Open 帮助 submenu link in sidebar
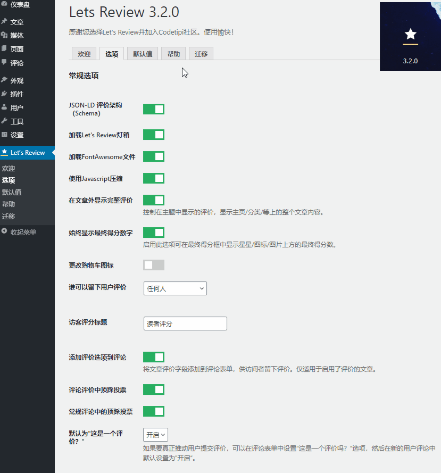This screenshot has height=473, width=441. (x=9, y=204)
